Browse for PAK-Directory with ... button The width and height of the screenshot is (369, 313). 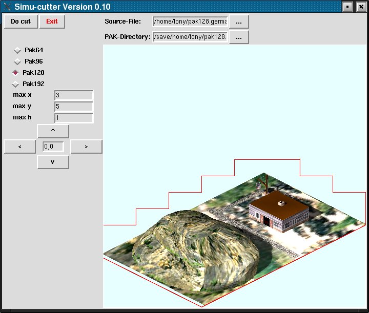pyautogui.click(x=239, y=37)
